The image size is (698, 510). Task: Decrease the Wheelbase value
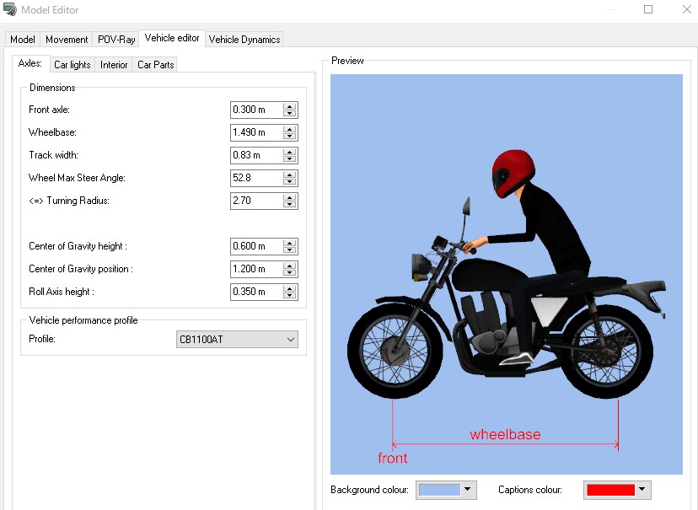point(290,136)
